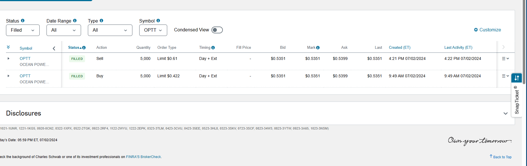Collapse Symbol column with left arrow

54,48
